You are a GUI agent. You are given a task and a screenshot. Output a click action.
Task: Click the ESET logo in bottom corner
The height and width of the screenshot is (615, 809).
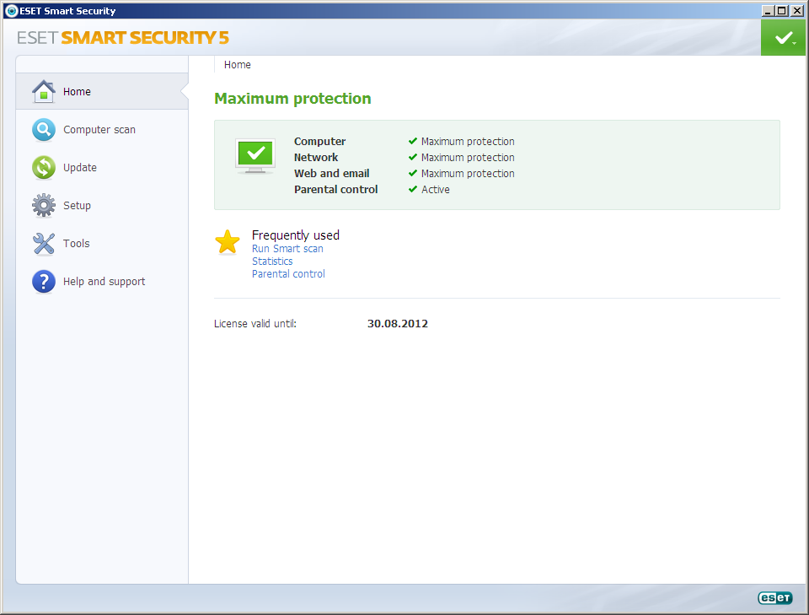pyautogui.click(x=774, y=598)
